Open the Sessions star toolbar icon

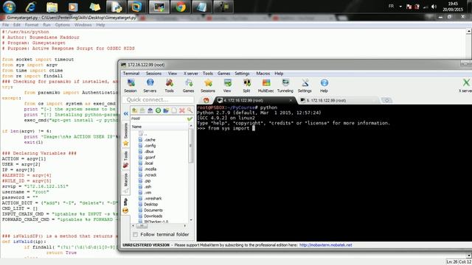208,85
